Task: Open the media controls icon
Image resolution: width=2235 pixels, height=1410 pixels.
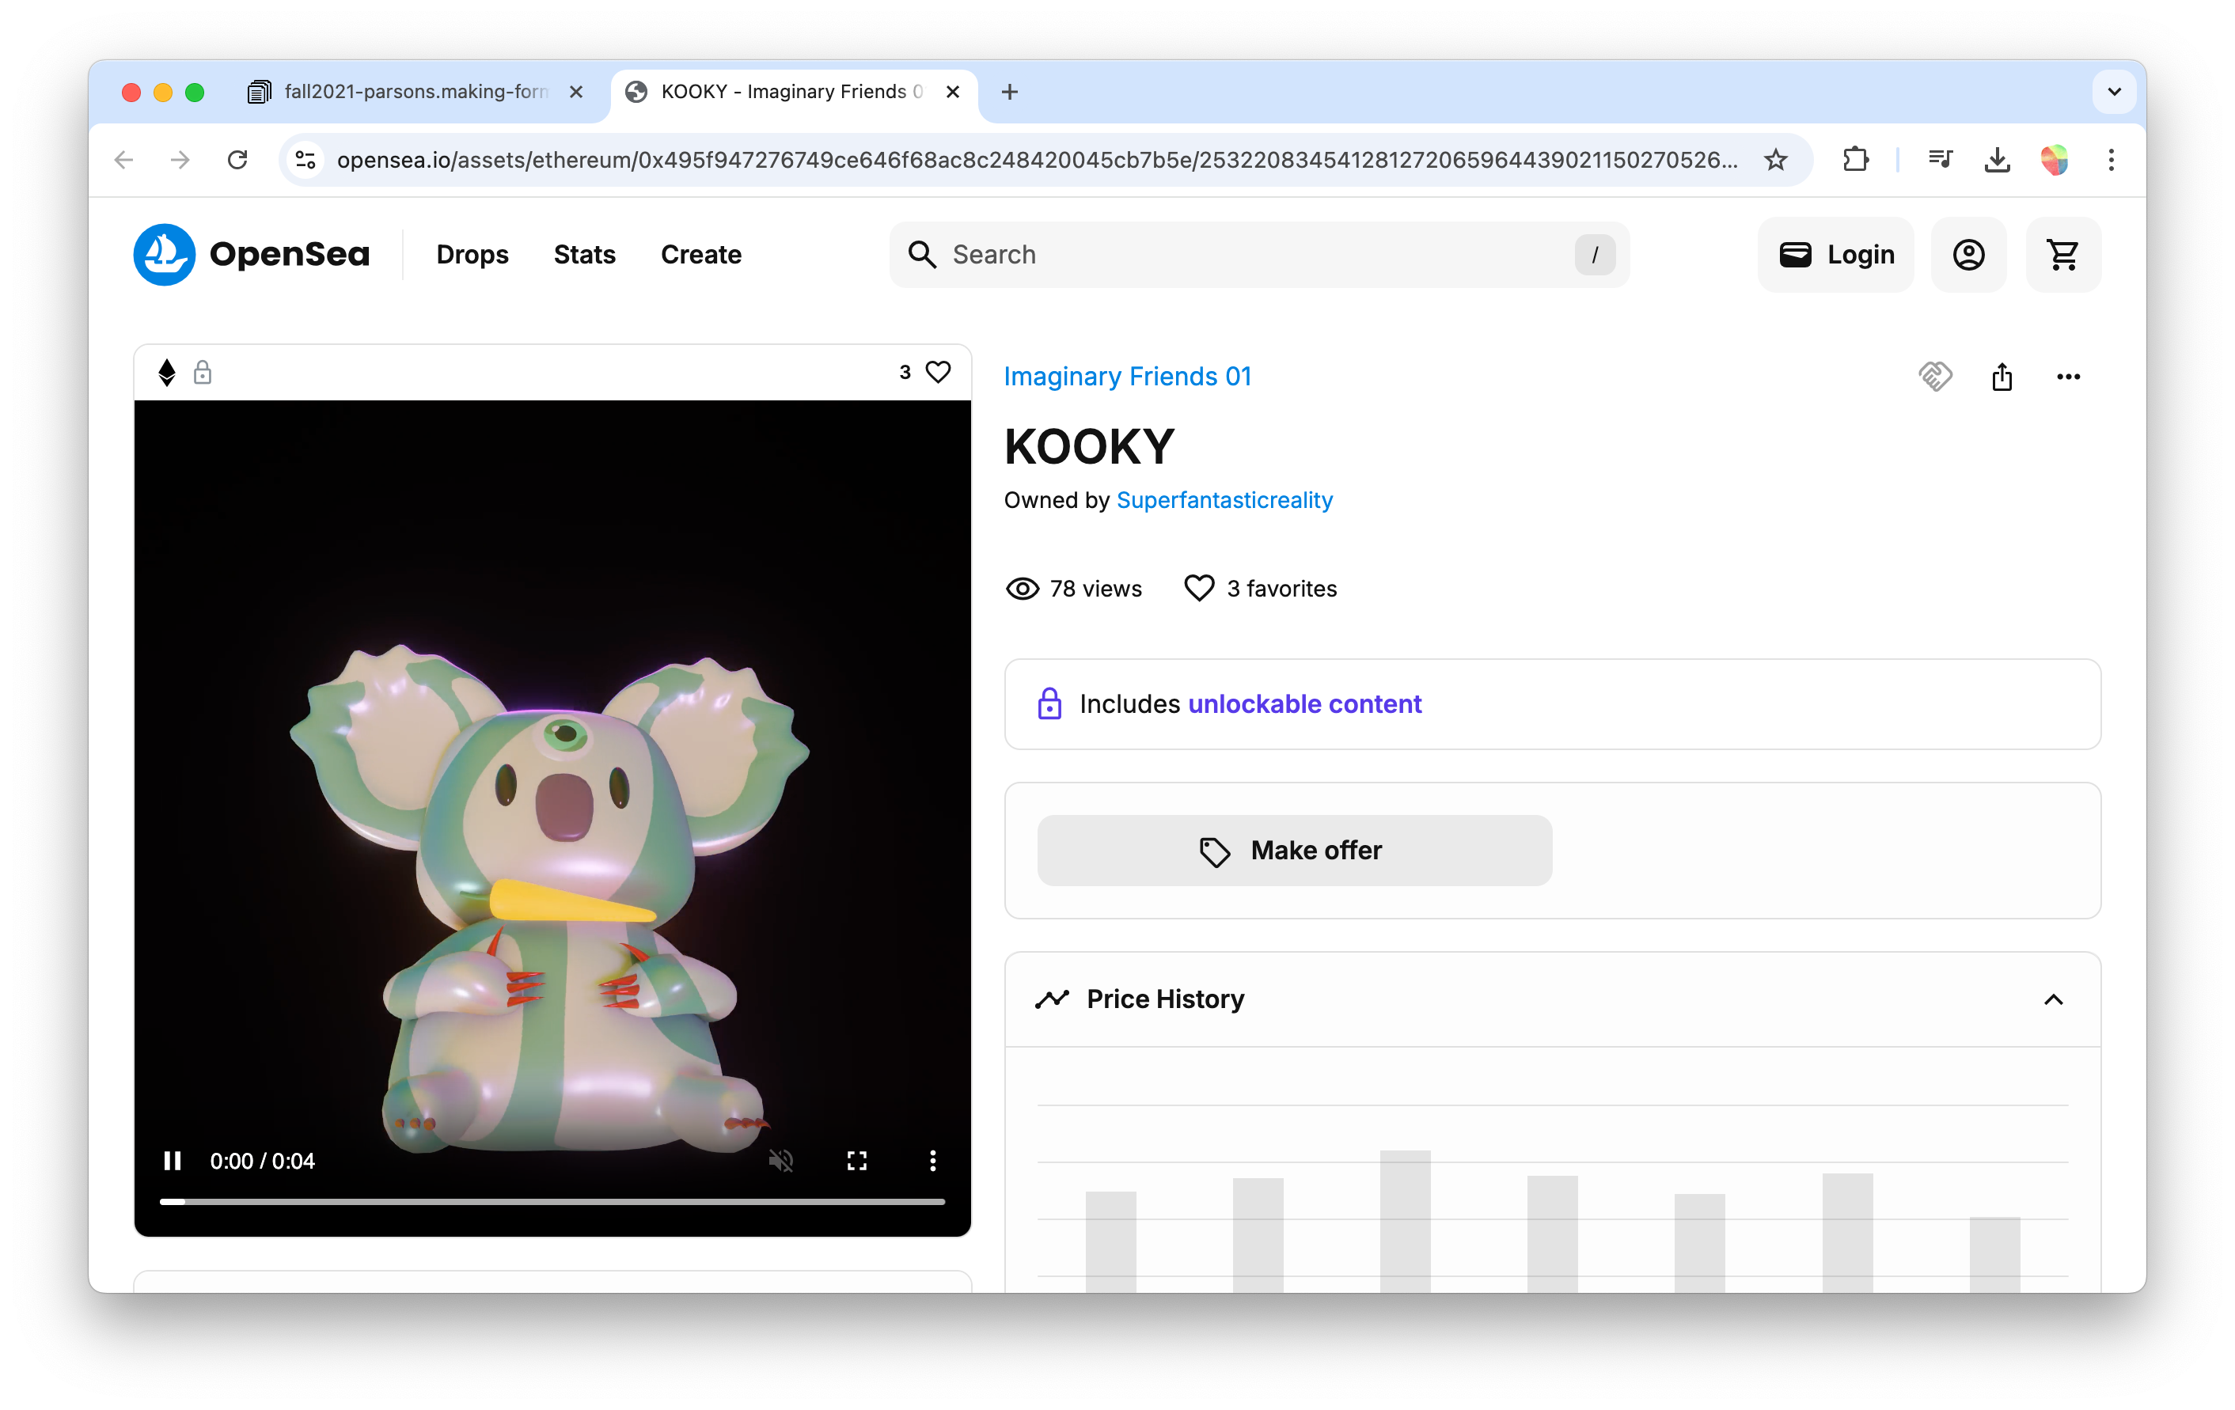Action: (1940, 160)
